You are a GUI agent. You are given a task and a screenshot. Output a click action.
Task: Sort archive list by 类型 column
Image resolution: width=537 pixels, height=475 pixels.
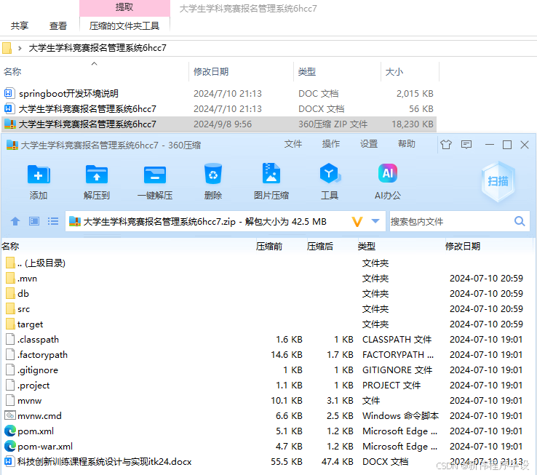[367, 247]
